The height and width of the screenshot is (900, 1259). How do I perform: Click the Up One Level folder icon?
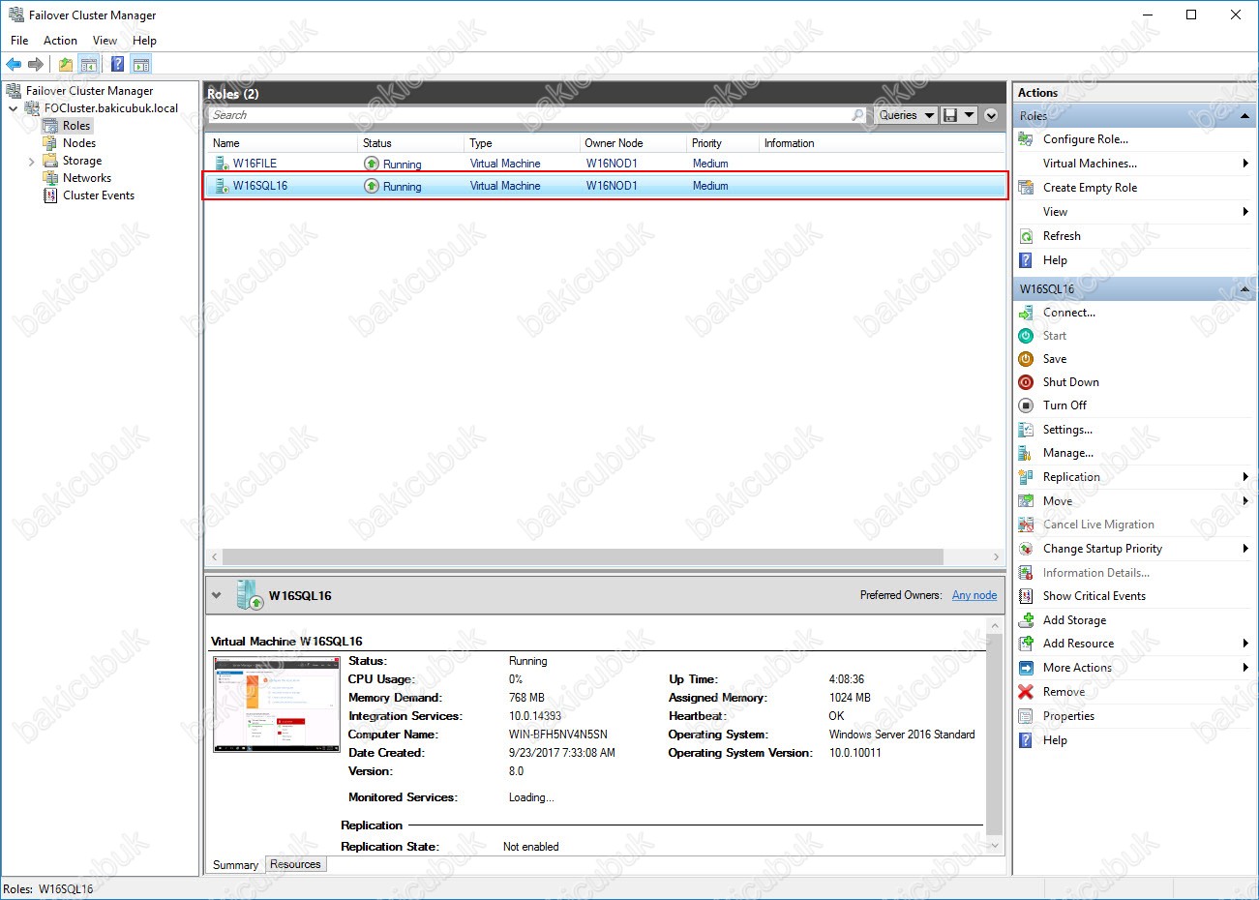pyautogui.click(x=65, y=64)
